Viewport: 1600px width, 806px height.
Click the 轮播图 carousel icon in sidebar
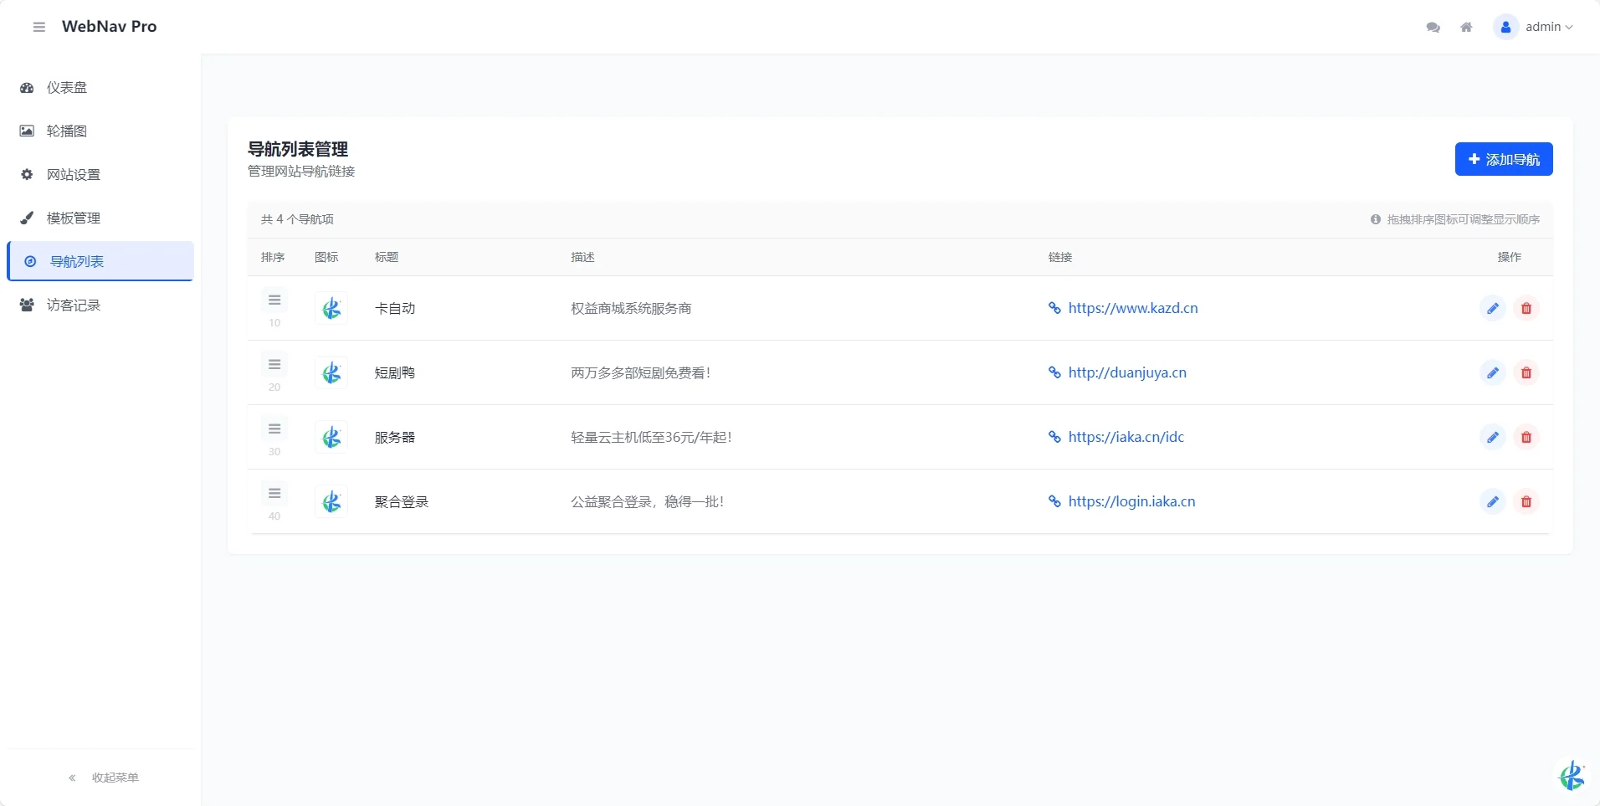tap(26, 131)
